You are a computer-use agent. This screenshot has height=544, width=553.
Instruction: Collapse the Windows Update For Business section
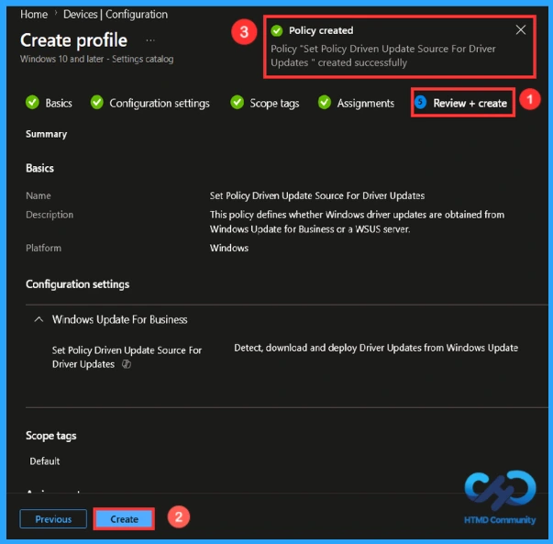[39, 319]
